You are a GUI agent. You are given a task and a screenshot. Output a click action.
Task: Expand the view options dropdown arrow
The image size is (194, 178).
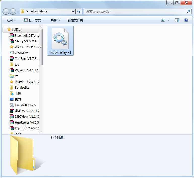tap(169, 20)
